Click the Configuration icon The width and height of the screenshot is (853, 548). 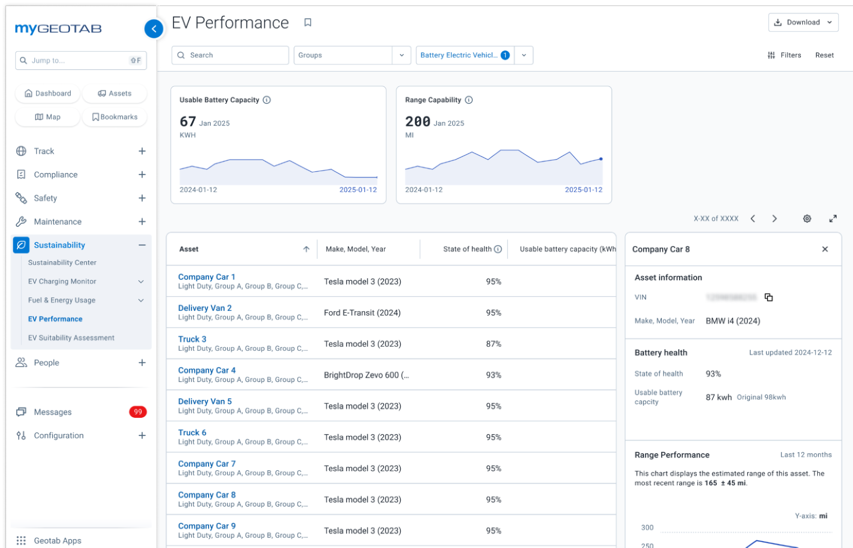[x=21, y=435]
